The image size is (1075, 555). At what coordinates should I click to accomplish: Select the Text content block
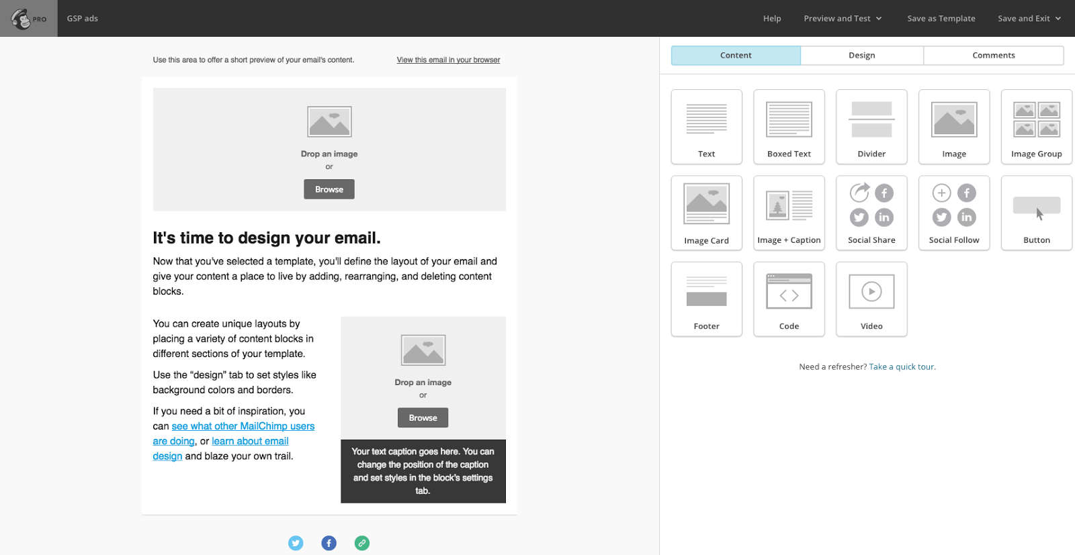(706, 127)
